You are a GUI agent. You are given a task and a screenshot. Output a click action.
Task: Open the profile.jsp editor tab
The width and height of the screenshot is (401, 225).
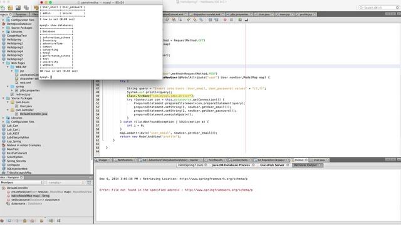point(306,14)
